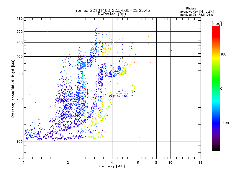
Task: Click the '[deg]' colorbar unit label
Action: (x=217, y=24)
